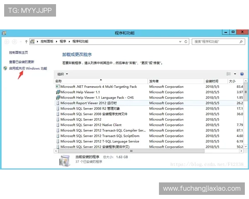This screenshot has width=249, height=199.
Task: Select Microsoft Help Viewer 1.1 row
Action: pos(149,92)
